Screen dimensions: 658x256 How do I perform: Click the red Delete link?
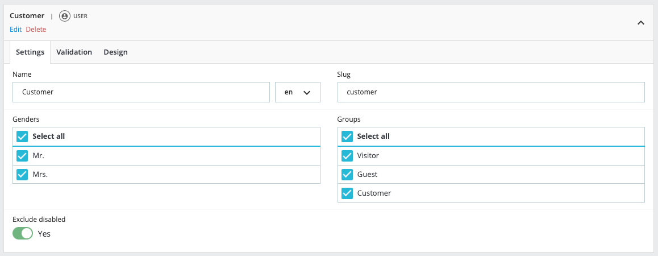coord(36,30)
